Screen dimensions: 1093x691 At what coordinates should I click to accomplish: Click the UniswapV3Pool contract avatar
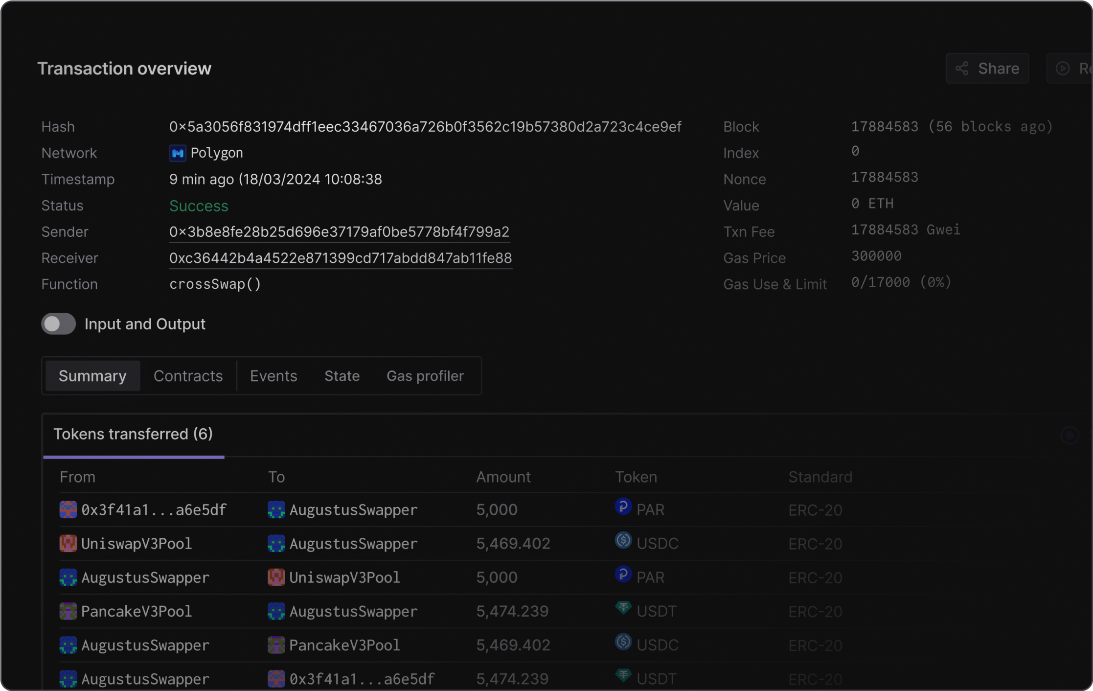pyautogui.click(x=68, y=543)
